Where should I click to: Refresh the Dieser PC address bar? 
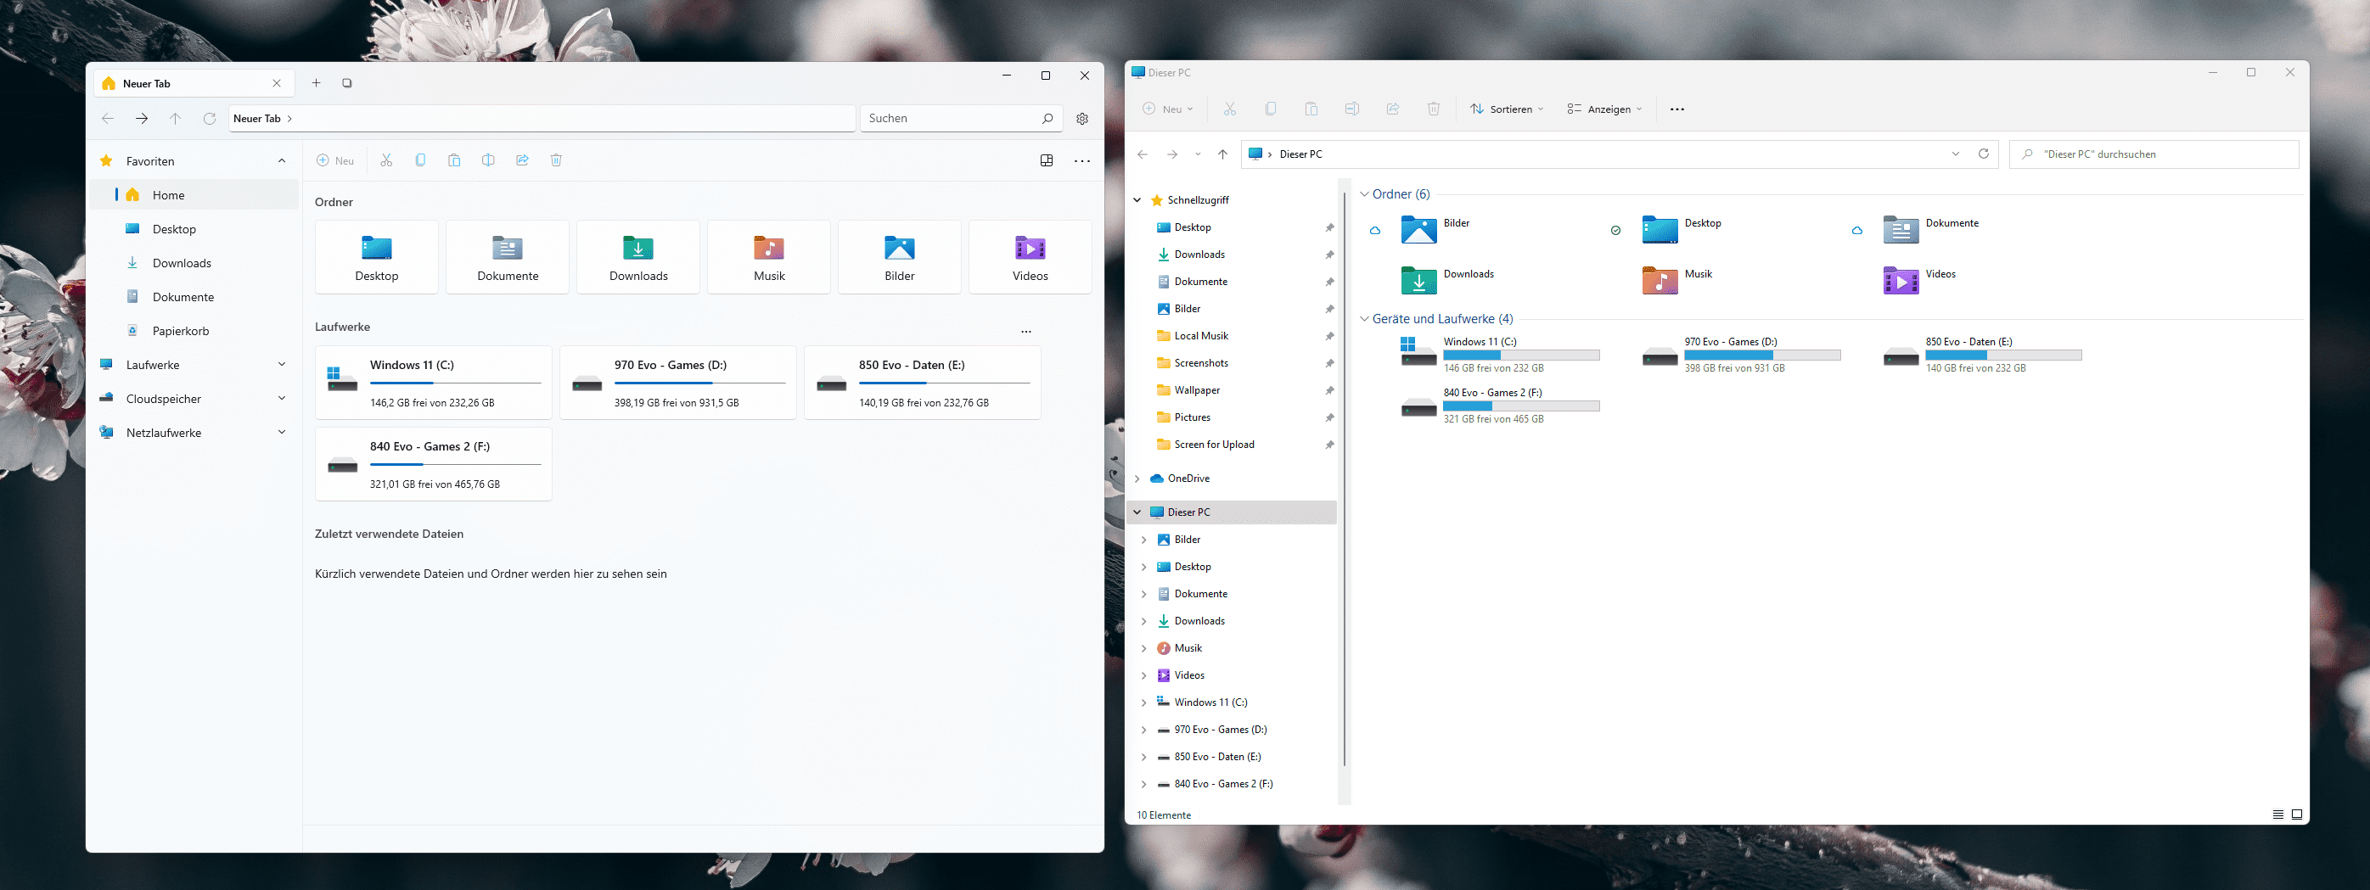pyautogui.click(x=1984, y=154)
